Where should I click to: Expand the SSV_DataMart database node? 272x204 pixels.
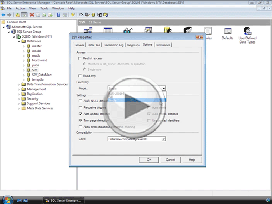coord(24,75)
